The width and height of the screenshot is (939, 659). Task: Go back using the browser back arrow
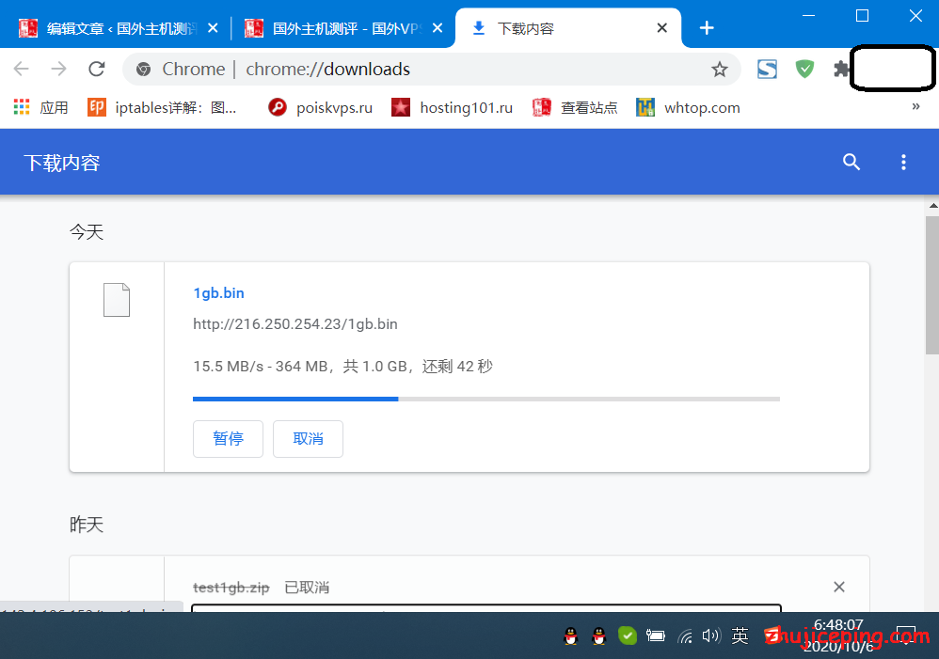(x=22, y=69)
